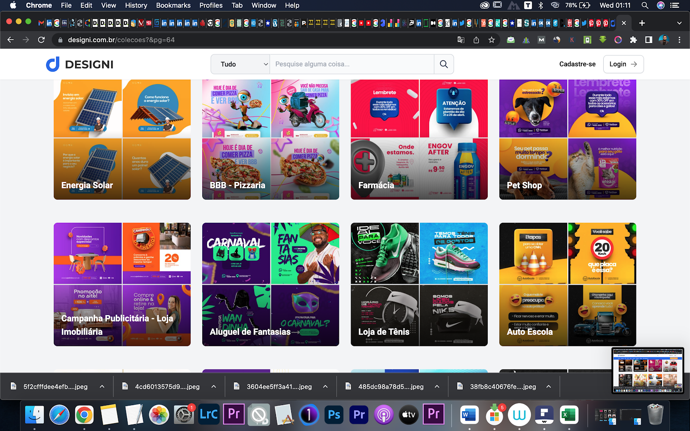This screenshot has width=690, height=431.
Task: Open the tab search chevron in Chrome
Action: coord(679,23)
